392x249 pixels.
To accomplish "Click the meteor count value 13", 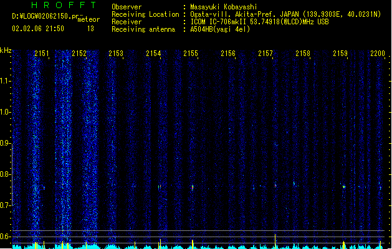I will click(x=90, y=29).
